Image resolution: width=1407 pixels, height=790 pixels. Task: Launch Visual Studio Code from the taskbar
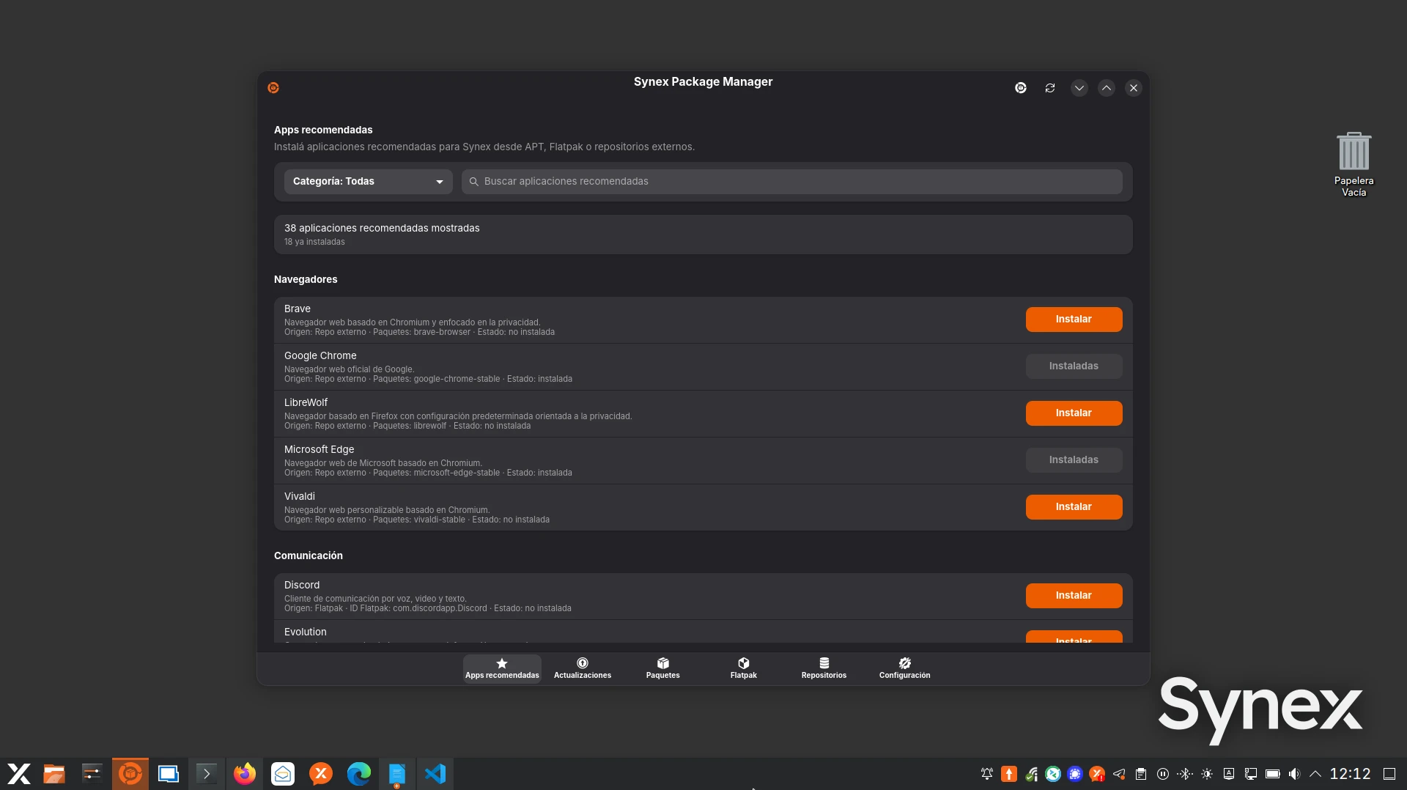(x=435, y=774)
